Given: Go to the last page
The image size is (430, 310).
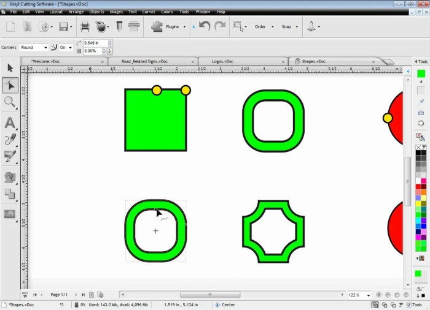Looking at the screenshot, I should point(83,295).
